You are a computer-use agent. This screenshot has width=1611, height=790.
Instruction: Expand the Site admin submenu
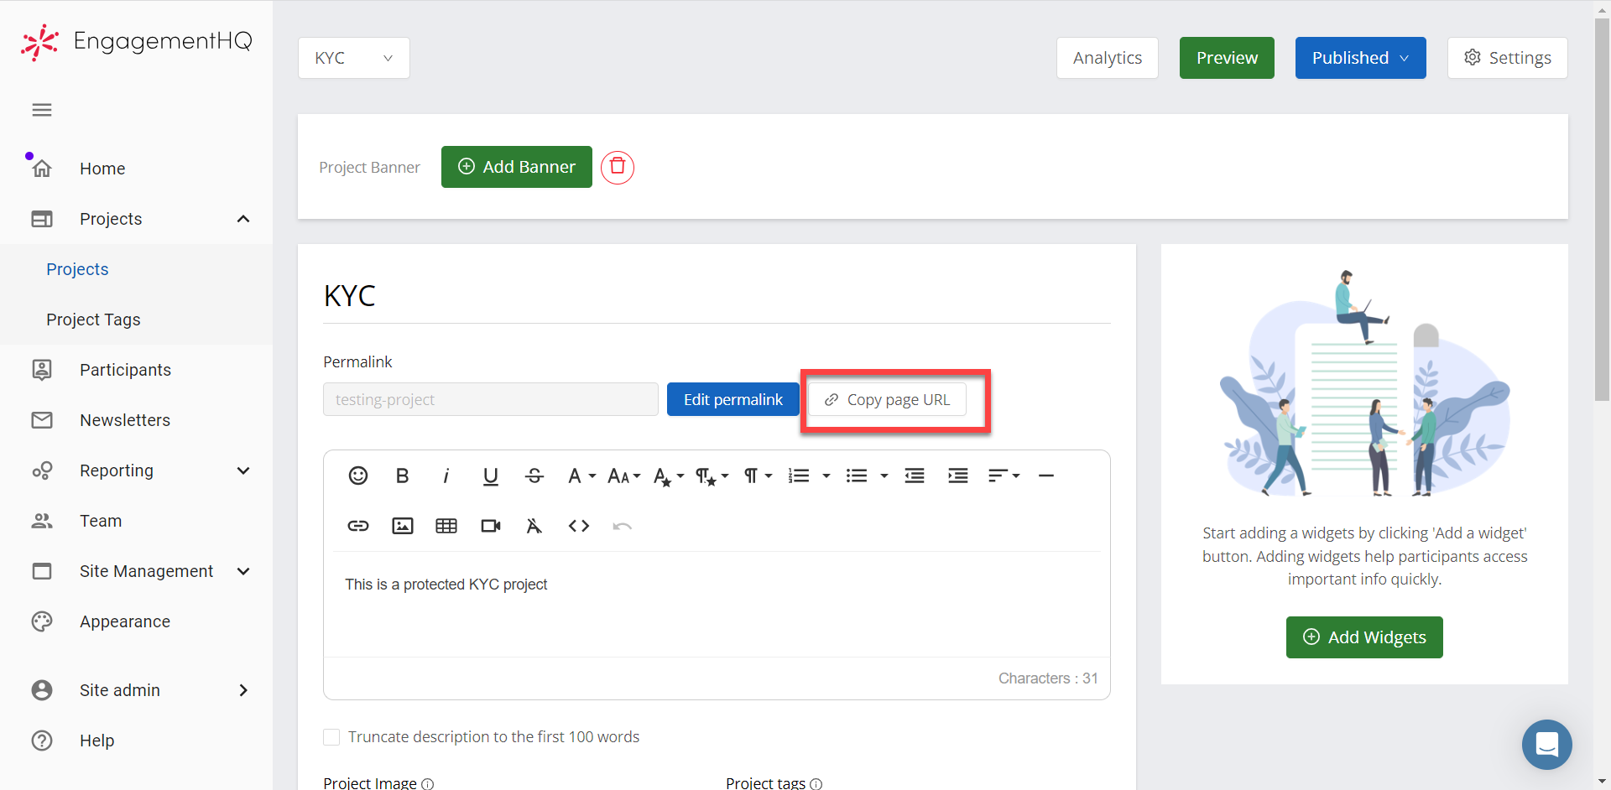[x=243, y=690]
